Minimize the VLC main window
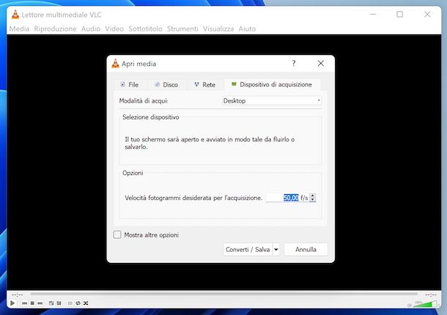The image size is (447, 315). [372, 14]
